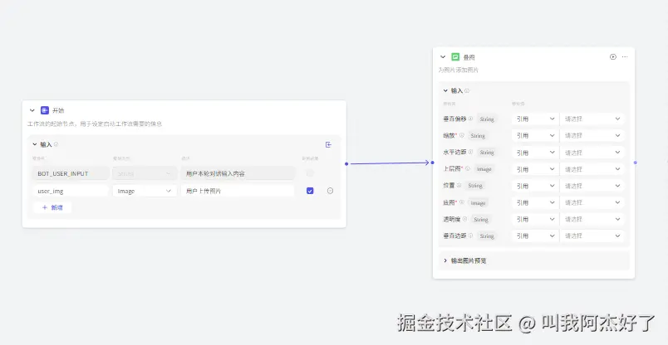Open the 引用 dropdown for 垂直偏移
This screenshot has height=345, width=668.
pyautogui.click(x=535, y=119)
